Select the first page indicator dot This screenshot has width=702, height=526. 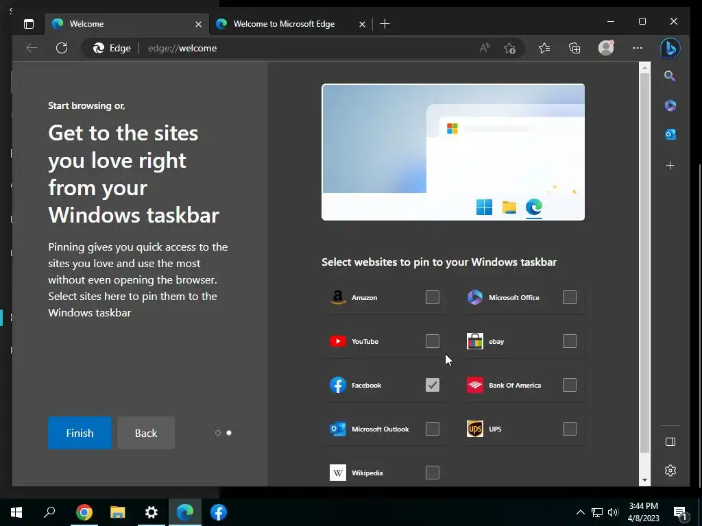[218, 433]
